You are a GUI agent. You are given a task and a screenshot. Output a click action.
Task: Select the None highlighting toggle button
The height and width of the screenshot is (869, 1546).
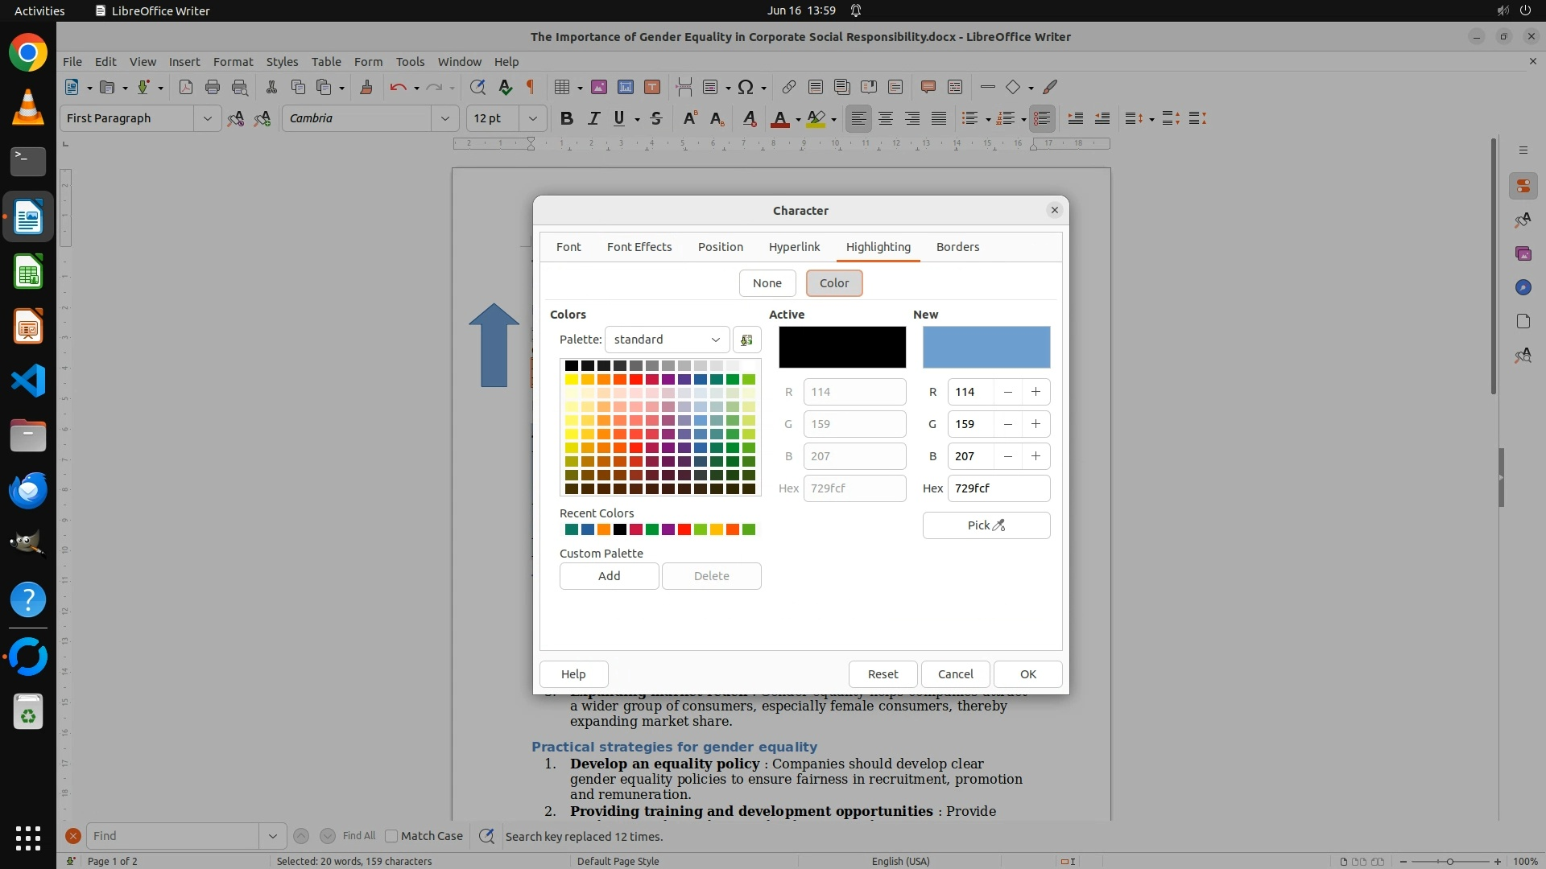point(767,283)
